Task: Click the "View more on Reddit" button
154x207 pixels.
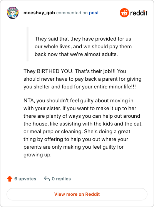Action: point(77,194)
